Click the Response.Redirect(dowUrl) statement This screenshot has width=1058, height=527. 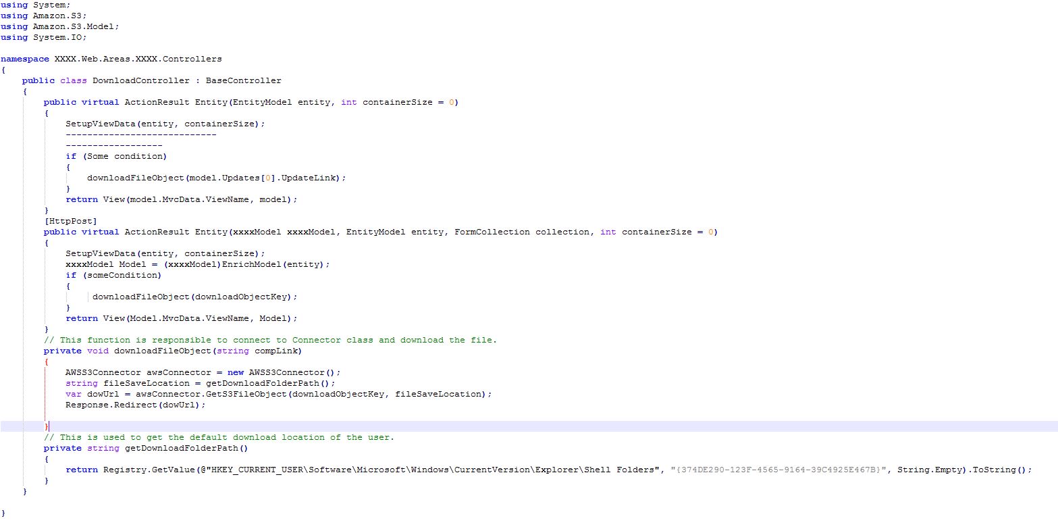pos(135,405)
